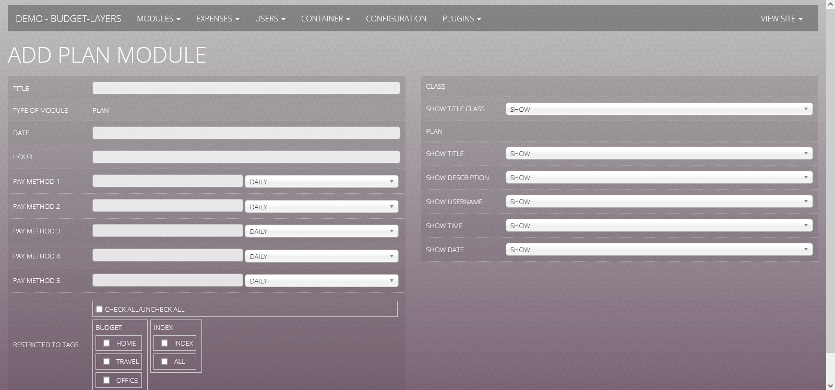This screenshot has height=390, width=835.
Task: Expand the Show Username dropdown
Action: point(659,202)
